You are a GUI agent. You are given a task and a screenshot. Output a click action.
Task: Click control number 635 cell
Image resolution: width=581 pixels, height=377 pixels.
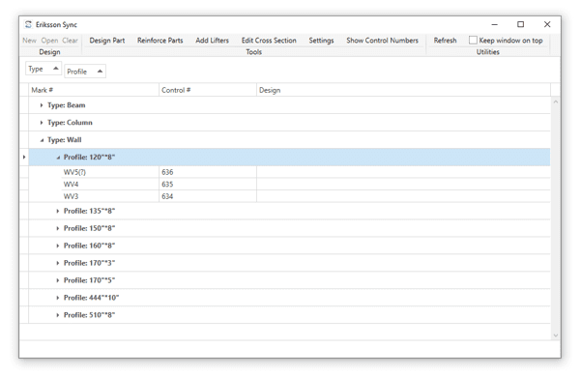[208, 184]
